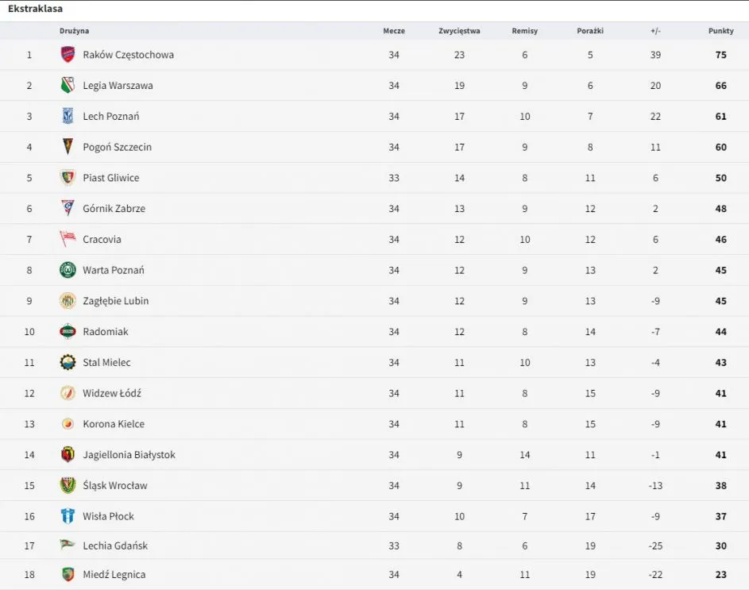The height and width of the screenshot is (590, 749).
Task: Click the Cracovia club crest
Action: point(68,239)
